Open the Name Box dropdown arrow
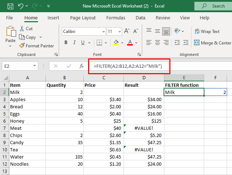This screenshot has width=232, height=175. click(34, 66)
